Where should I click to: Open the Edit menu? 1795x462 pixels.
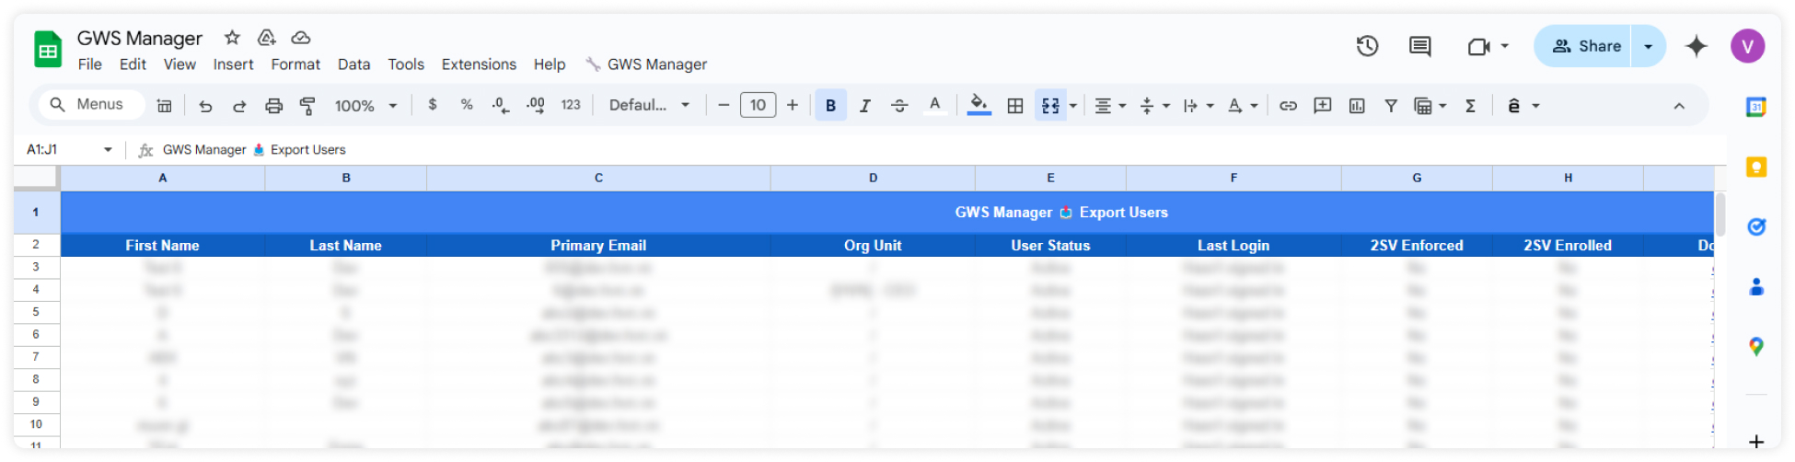coord(133,64)
